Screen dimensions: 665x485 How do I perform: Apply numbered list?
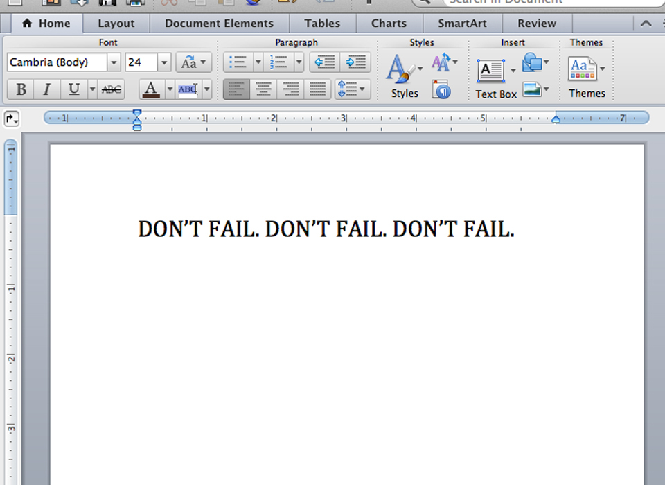pyautogui.click(x=278, y=62)
